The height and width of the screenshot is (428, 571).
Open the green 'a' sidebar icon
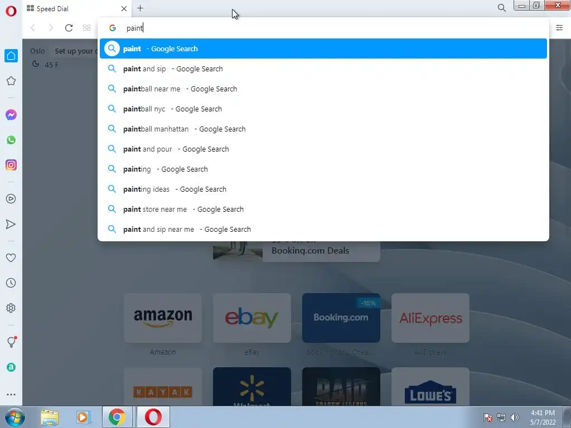[11, 367]
